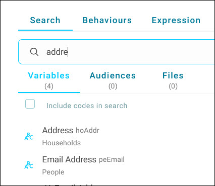Focus the search box containing "addre"
This screenshot has height=186, width=215.
click(117, 52)
